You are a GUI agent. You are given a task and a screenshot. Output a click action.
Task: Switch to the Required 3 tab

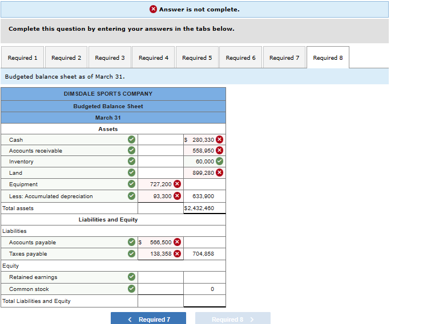click(110, 58)
